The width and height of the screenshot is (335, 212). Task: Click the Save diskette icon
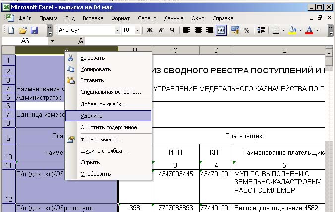(34, 30)
